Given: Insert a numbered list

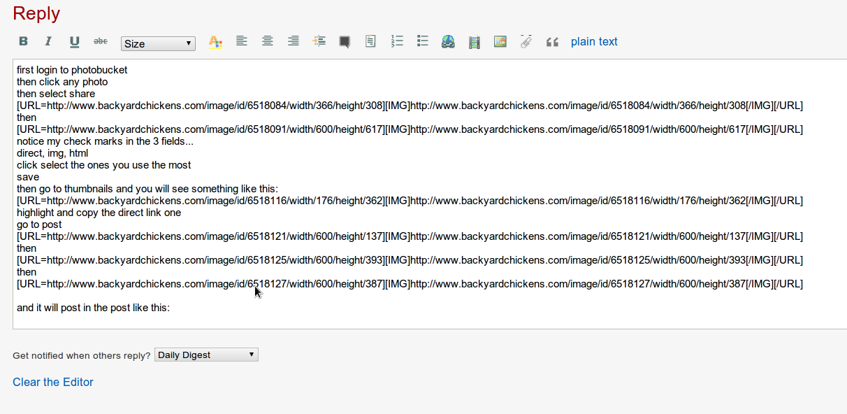Looking at the screenshot, I should click(397, 41).
